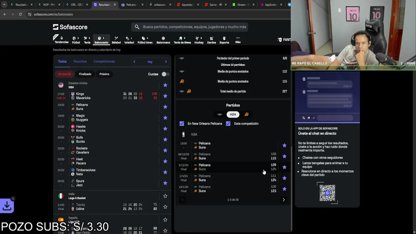The image size is (416, 234).
Task: Toggle star for Bulls vs Bucks
Action: (165, 139)
